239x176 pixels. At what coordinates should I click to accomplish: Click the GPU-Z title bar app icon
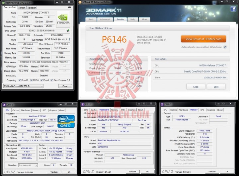tap(3, 3)
